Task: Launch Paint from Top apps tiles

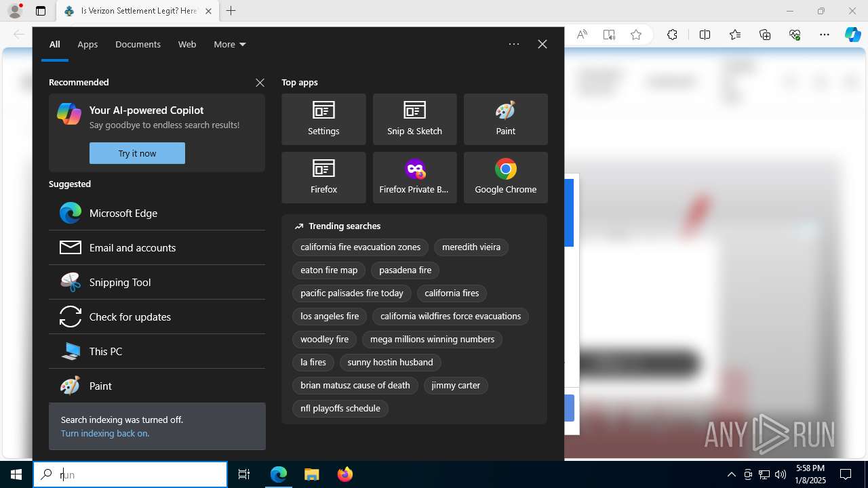Action: click(505, 119)
